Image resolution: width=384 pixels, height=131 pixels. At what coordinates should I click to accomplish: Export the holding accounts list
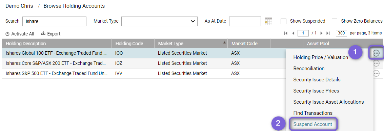coord(51,34)
